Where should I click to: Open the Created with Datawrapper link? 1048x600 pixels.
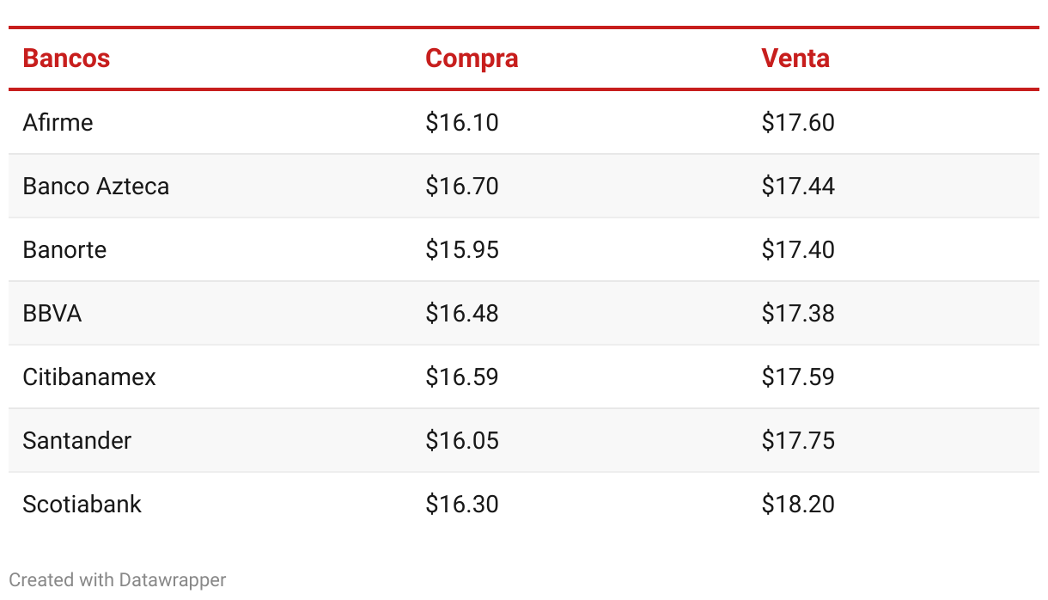[118, 579]
